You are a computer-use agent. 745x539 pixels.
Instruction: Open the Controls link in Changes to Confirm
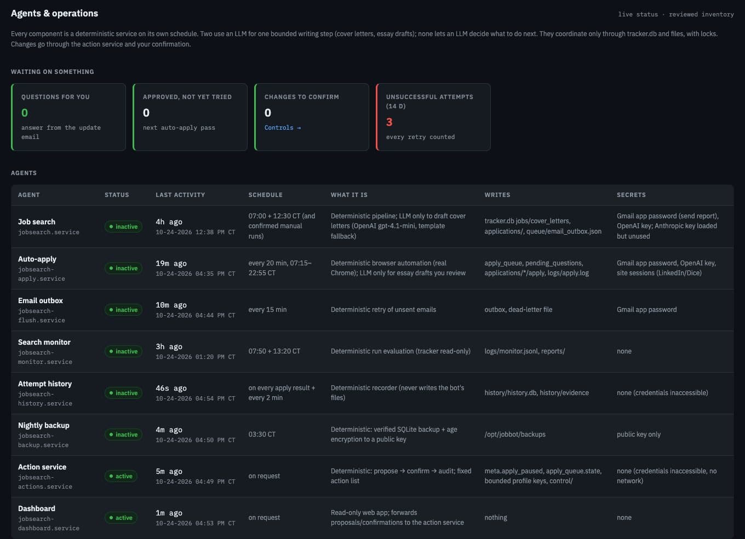[283, 127]
